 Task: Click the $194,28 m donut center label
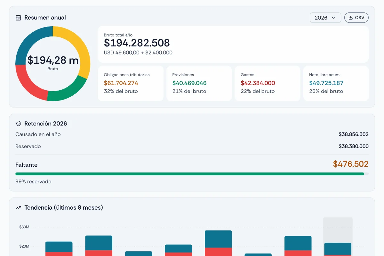tap(53, 60)
